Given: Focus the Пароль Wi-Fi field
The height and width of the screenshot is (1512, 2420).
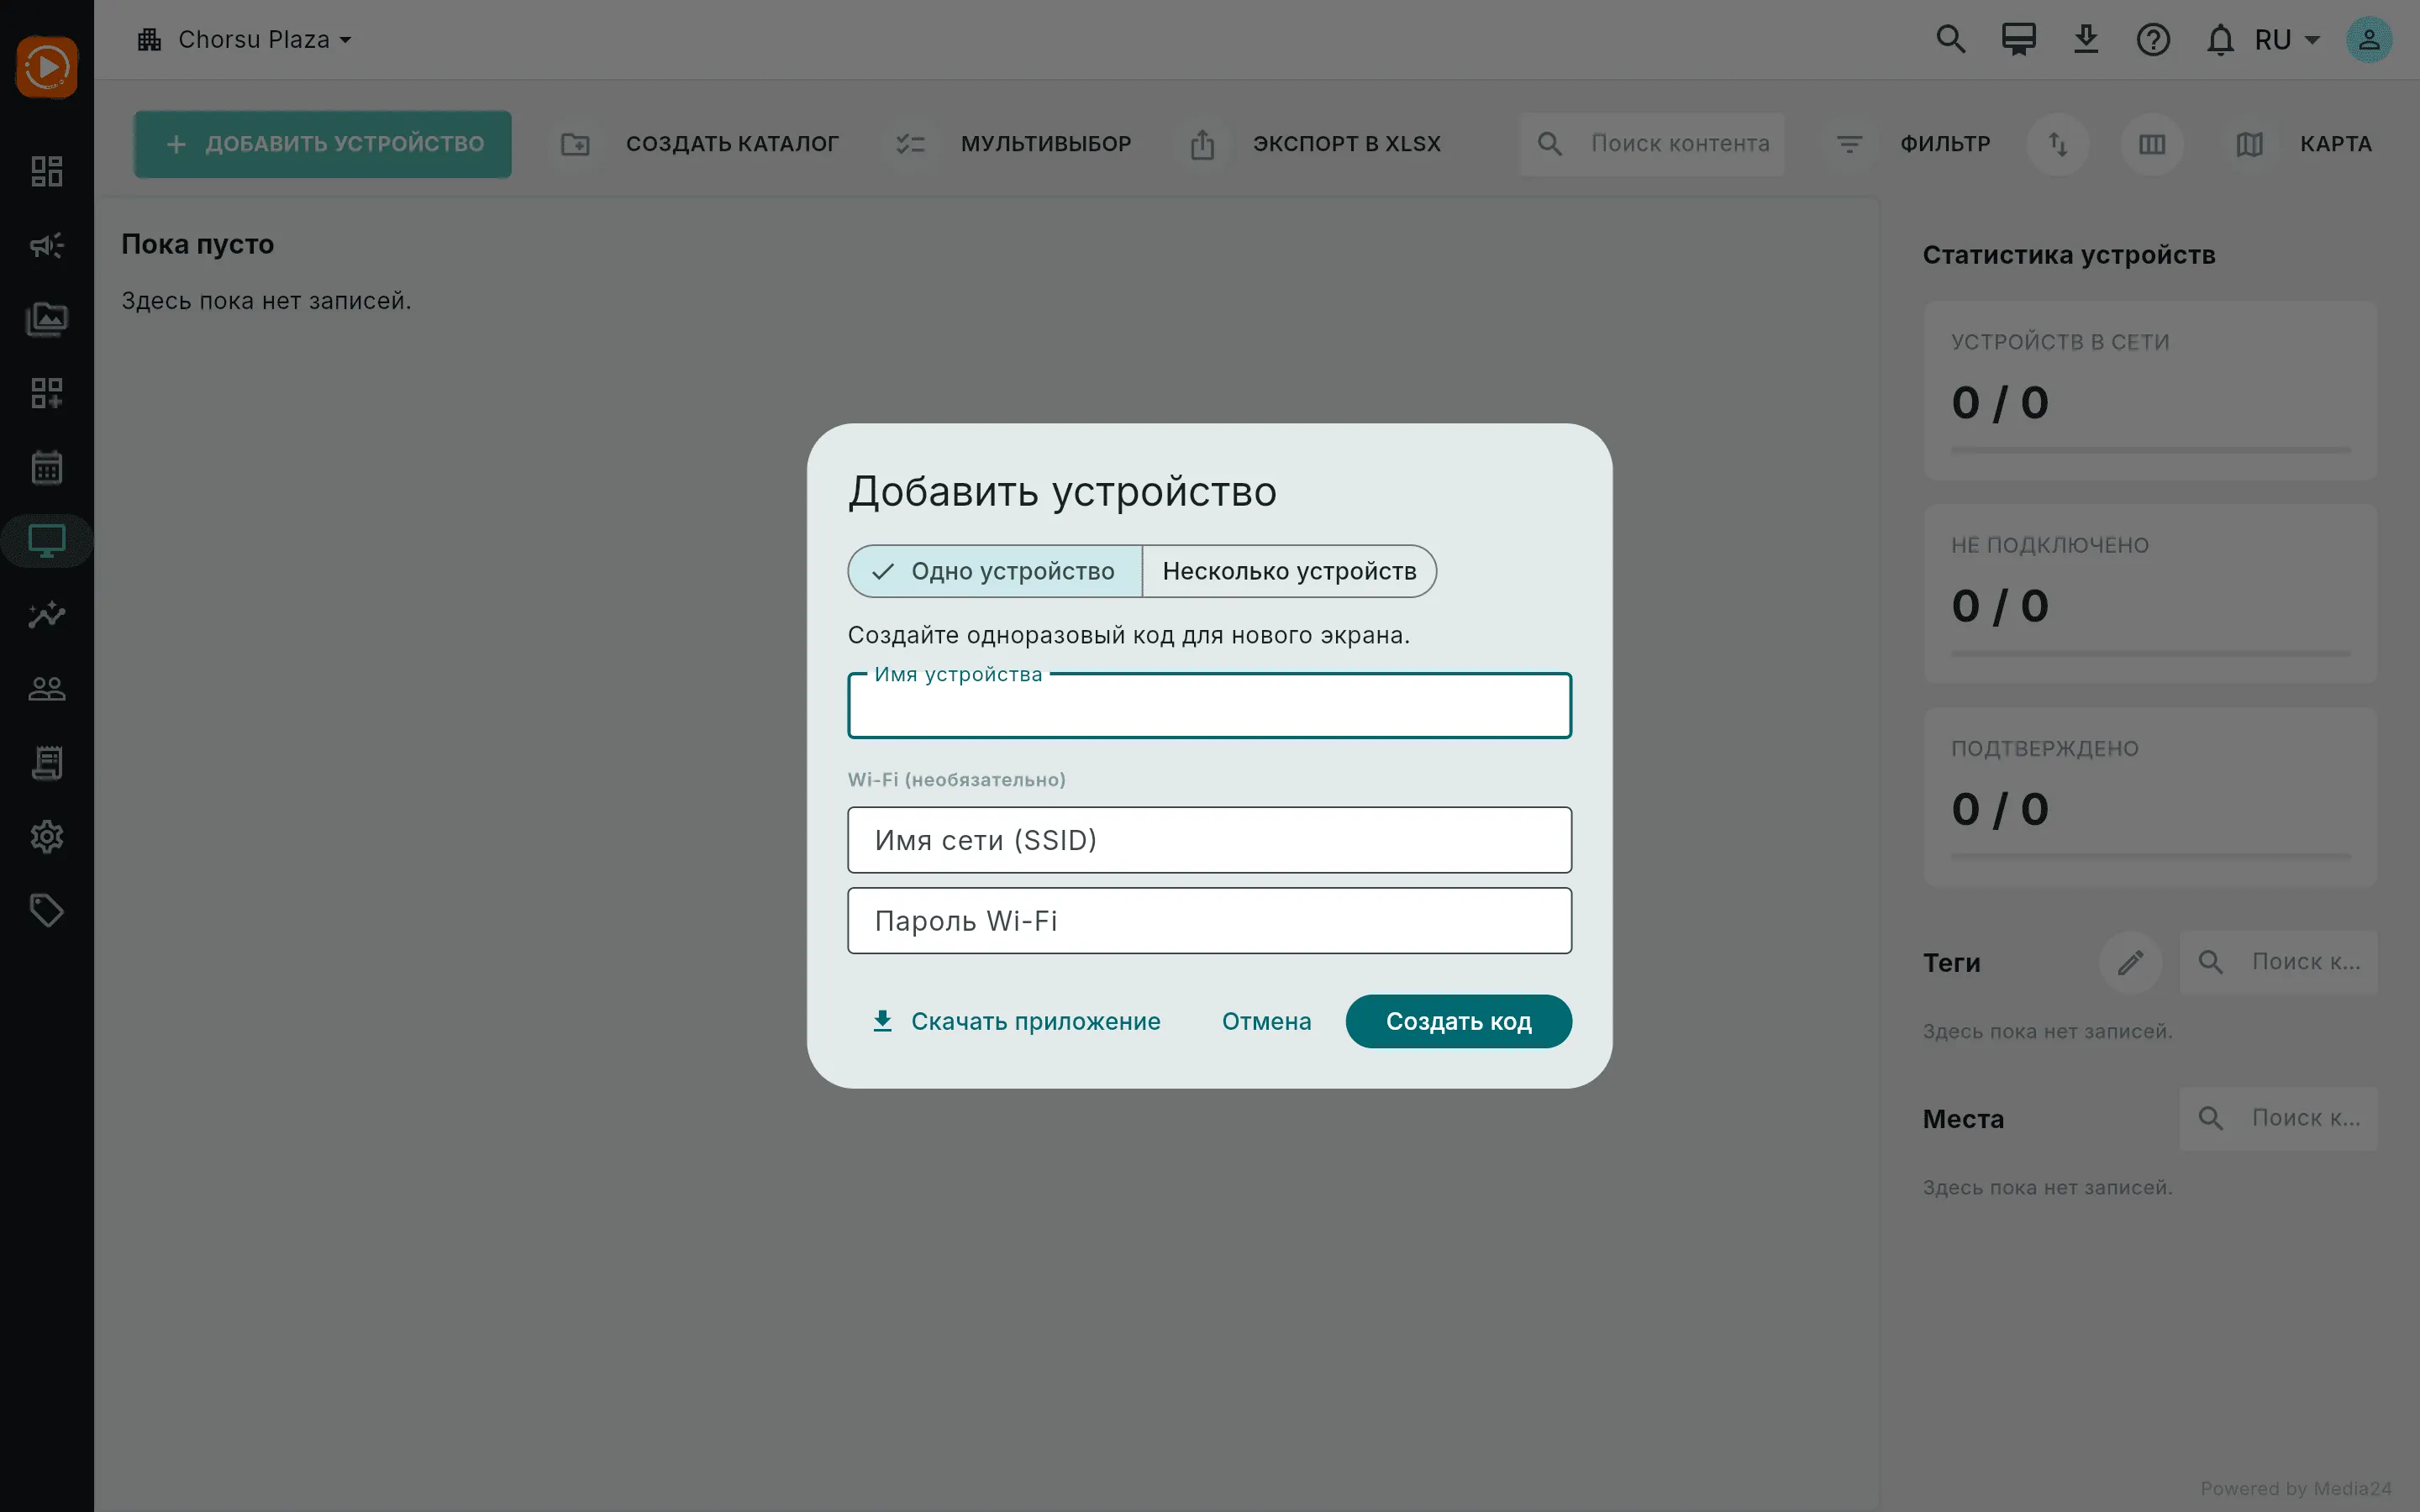Looking at the screenshot, I should [1209, 920].
